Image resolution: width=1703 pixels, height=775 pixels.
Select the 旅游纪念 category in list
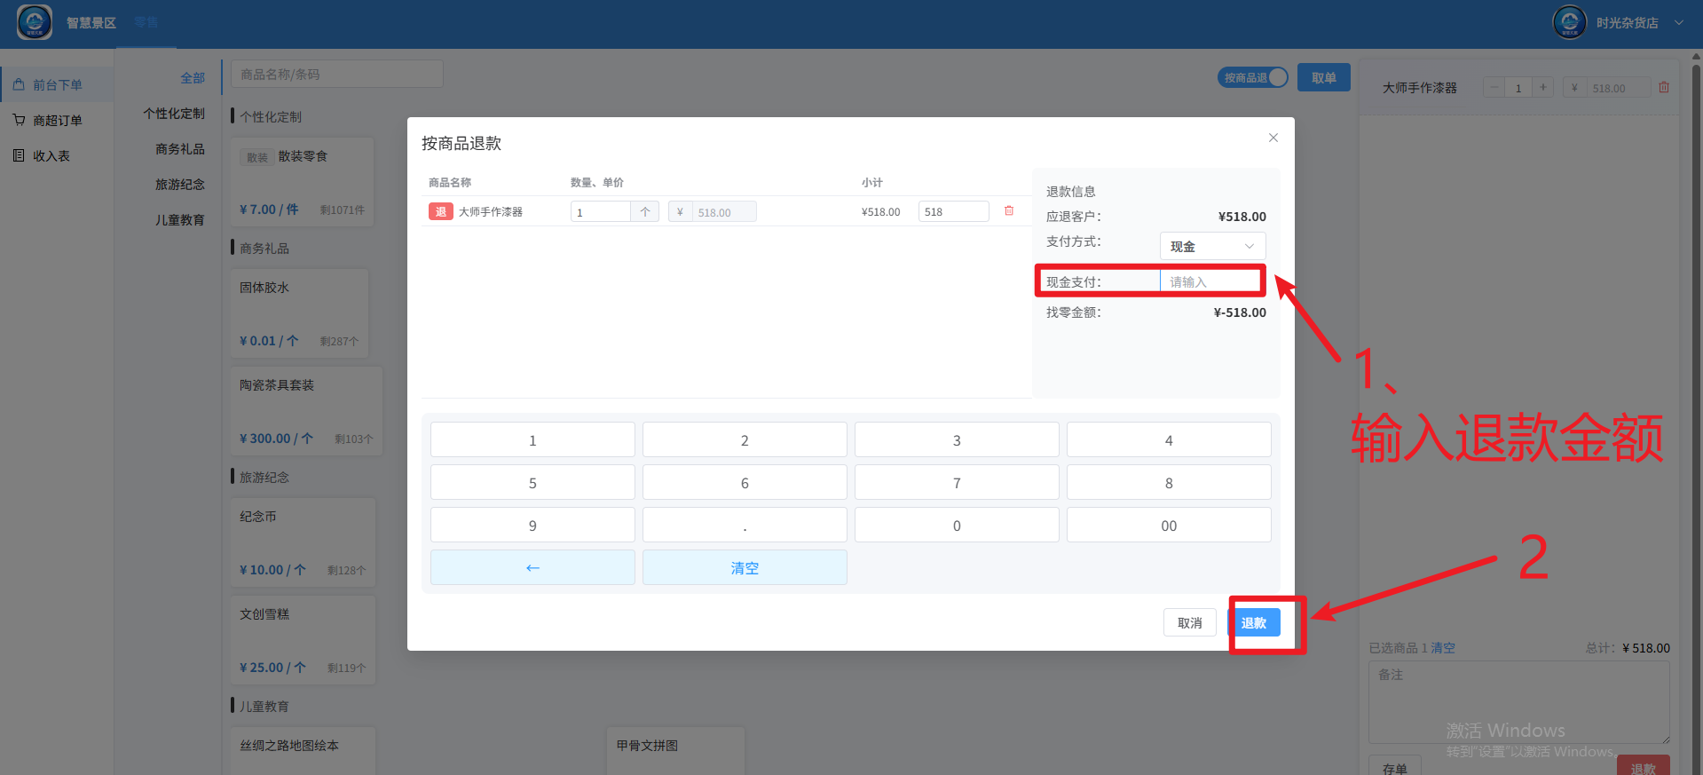(180, 184)
